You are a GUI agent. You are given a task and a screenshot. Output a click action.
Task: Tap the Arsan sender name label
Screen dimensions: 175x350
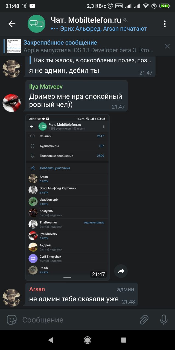coord(37,289)
